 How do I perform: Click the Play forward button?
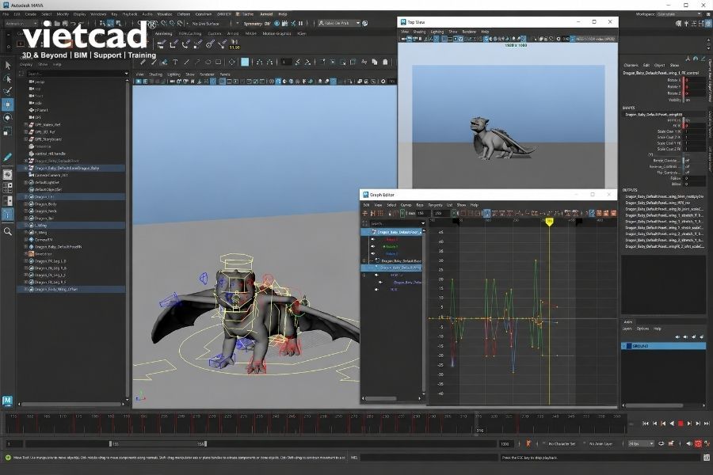pos(689,424)
